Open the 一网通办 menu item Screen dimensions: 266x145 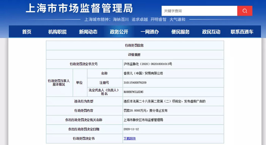tap(150, 32)
